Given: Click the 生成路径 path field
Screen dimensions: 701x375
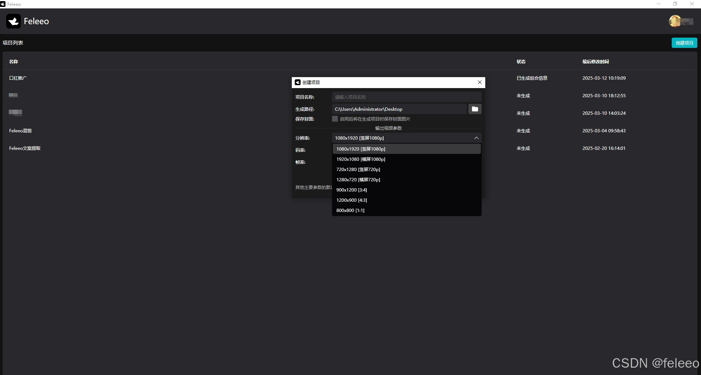Looking at the screenshot, I should coord(399,109).
